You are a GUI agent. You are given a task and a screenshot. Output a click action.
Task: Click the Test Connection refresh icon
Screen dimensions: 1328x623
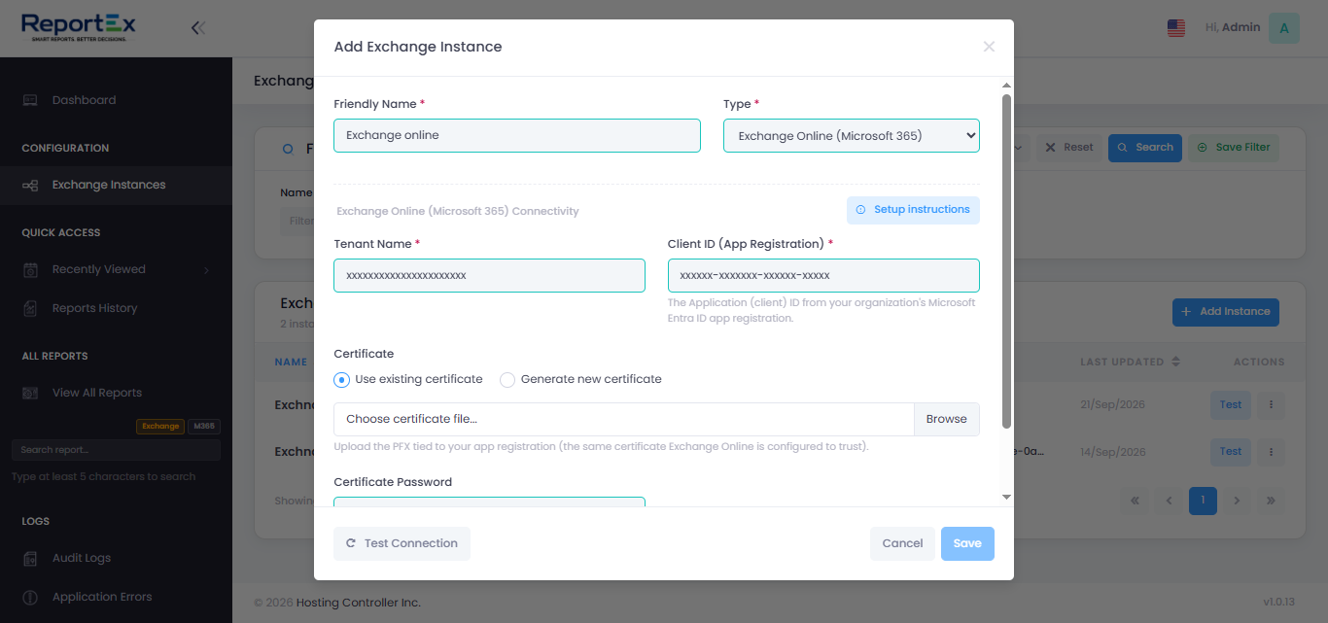351,543
